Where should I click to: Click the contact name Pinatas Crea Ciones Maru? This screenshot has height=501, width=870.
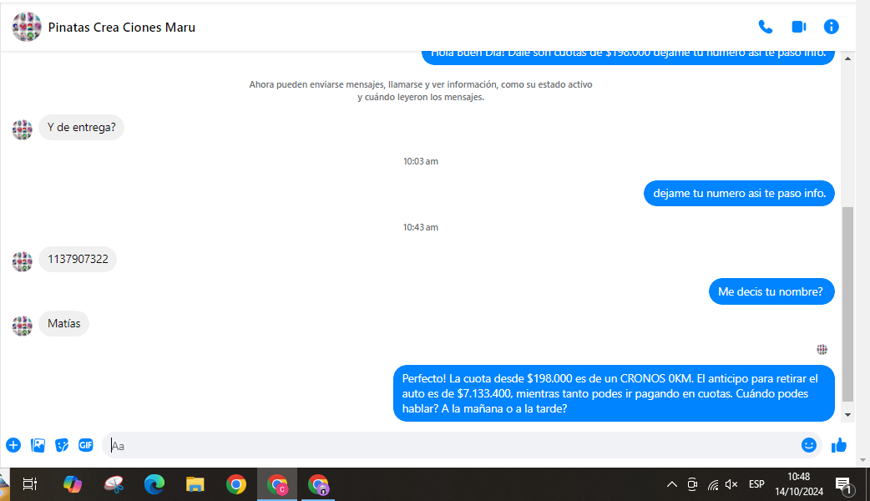coord(122,28)
